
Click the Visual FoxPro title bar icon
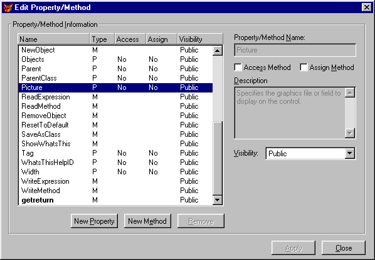point(8,7)
